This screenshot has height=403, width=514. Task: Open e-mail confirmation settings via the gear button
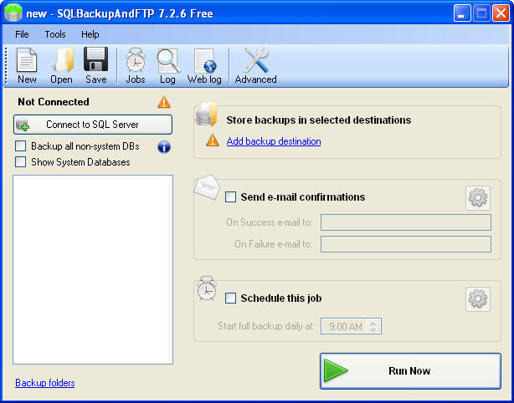[x=478, y=198]
